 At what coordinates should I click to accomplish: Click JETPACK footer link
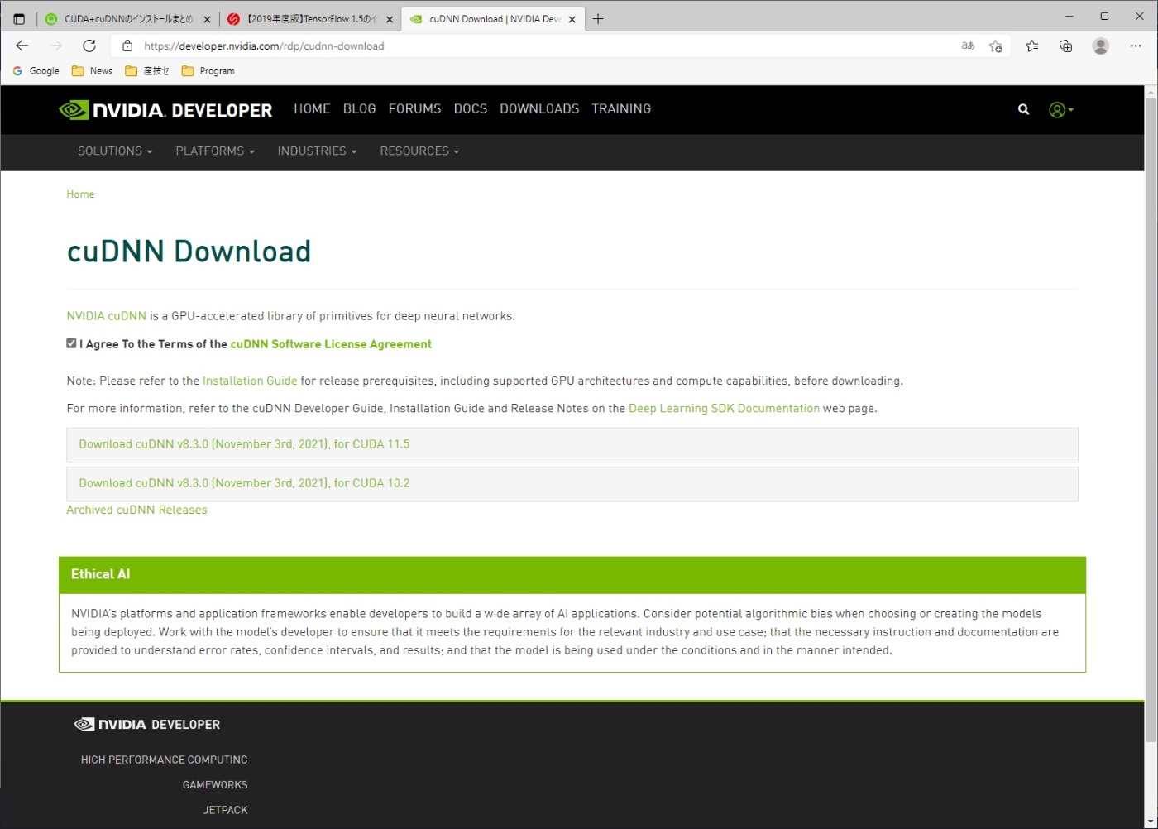click(226, 811)
